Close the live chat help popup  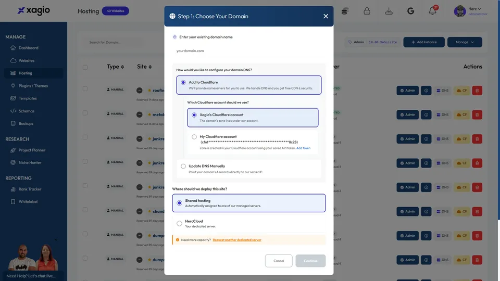[56, 240]
